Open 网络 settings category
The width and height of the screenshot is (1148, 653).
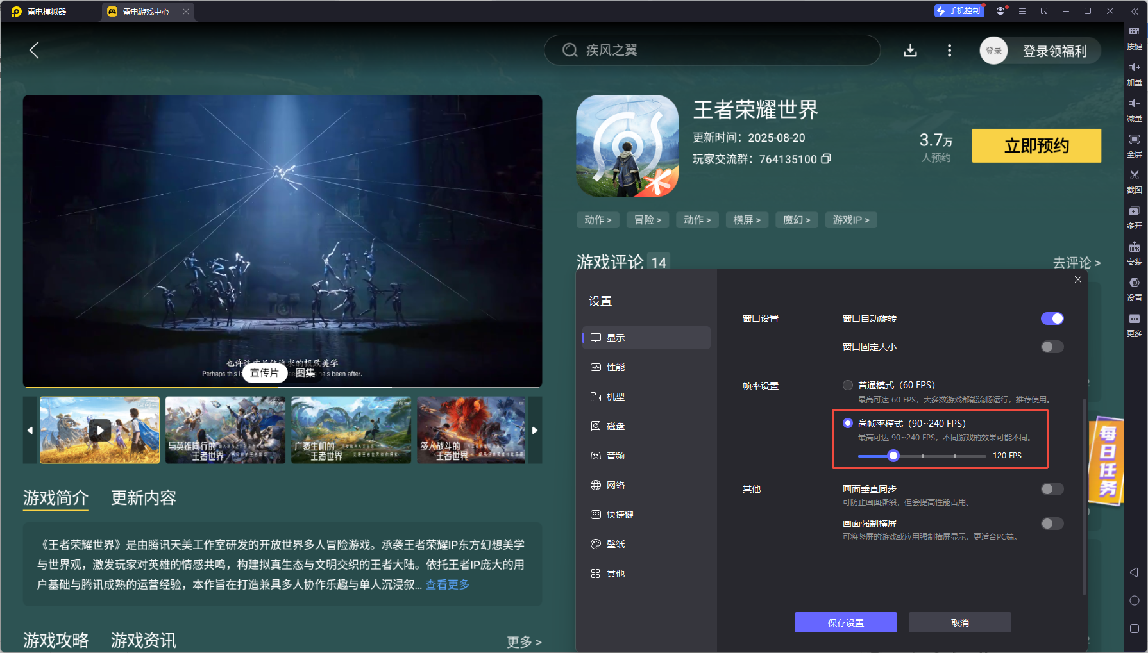[646, 485]
